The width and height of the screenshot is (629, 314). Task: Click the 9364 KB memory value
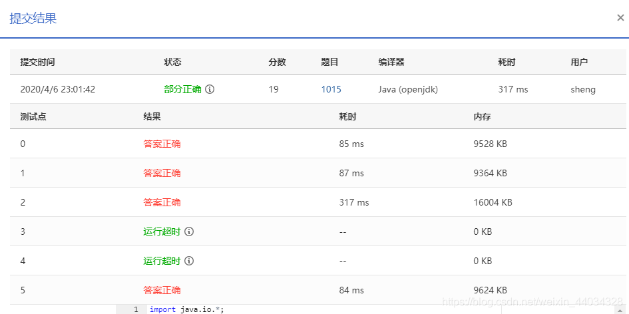click(490, 173)
